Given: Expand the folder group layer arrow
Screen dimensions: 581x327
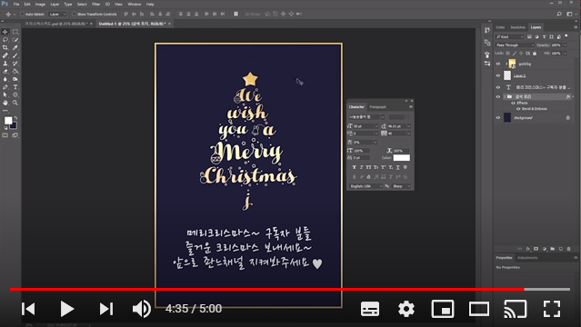Looking at the screenshot, I should pos(505,96).
